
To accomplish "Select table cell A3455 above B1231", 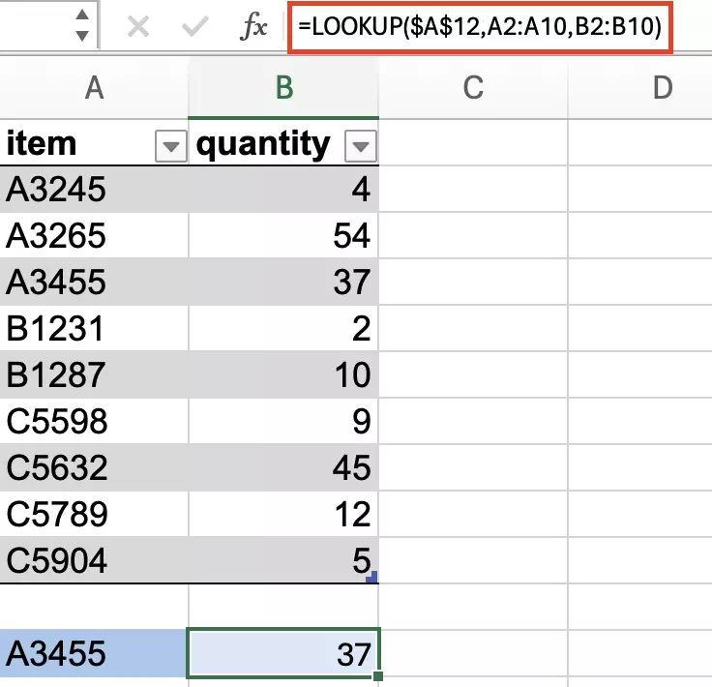I will point(94,282).
